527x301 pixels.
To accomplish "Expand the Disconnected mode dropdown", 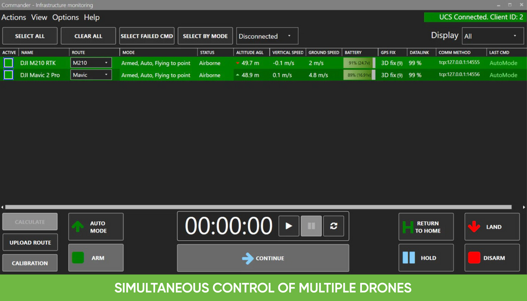I will tap(267, 36).
